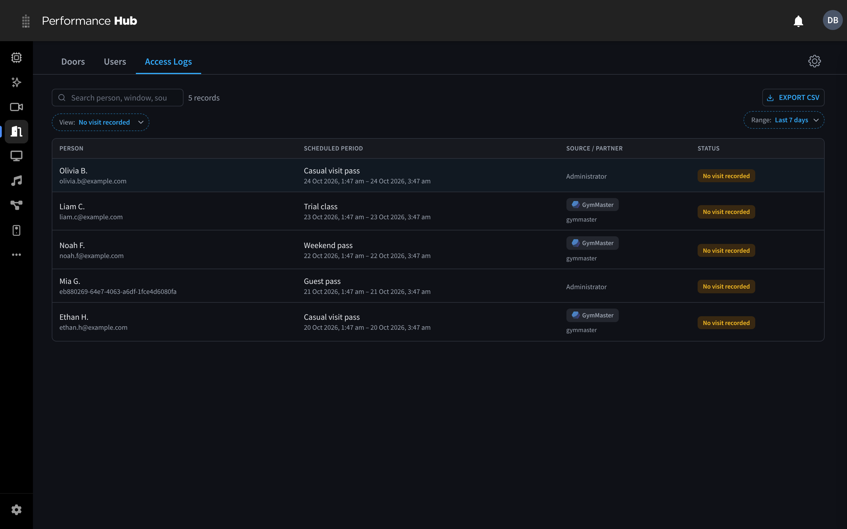Click the GymMaster badge in Noah F. row

point(592,243)
